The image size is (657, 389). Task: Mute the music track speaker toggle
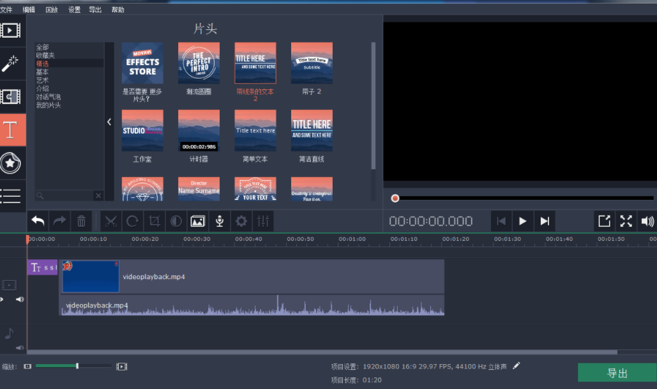point(20,347)
